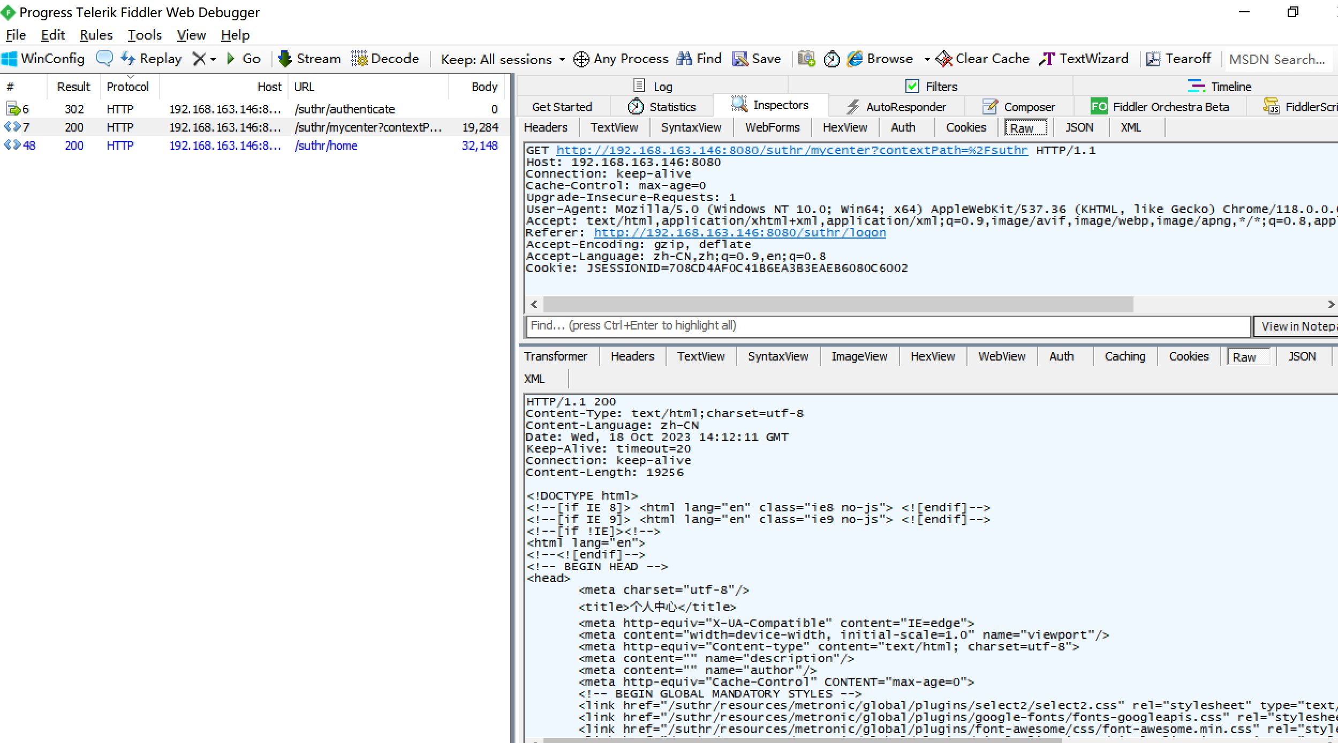Toggle Stream mode in toolbar
Image resolution: width=1338 pixels, height=743 pixels.
pyautogui.click(x=309, y=59)
